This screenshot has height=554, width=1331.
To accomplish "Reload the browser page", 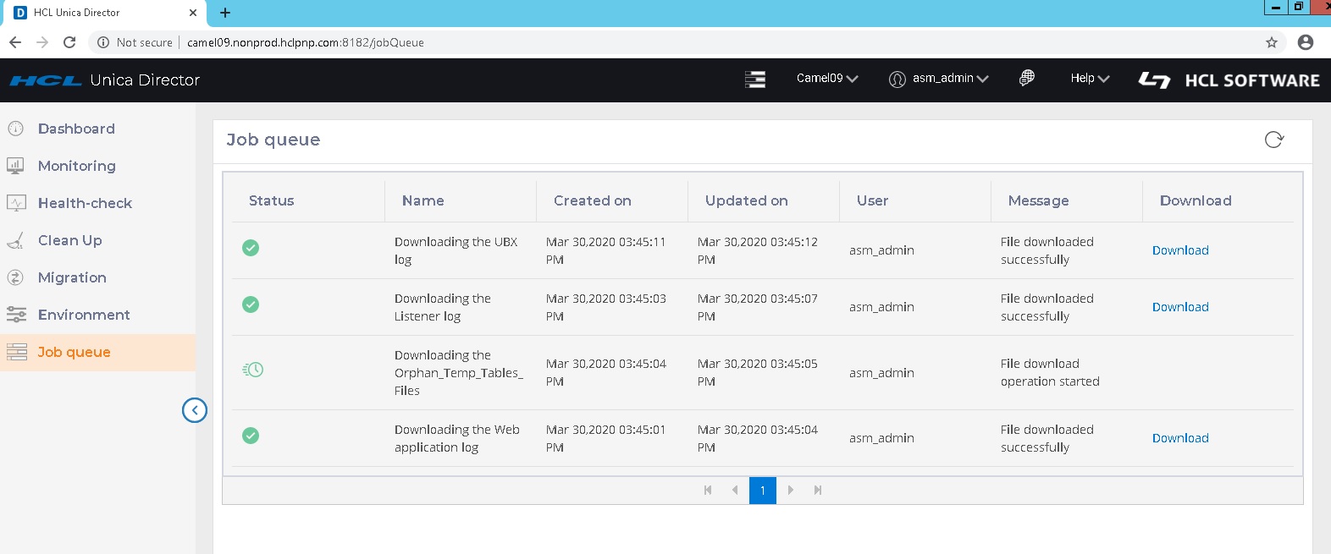I will pyautogui.click(x=69, y=42).
